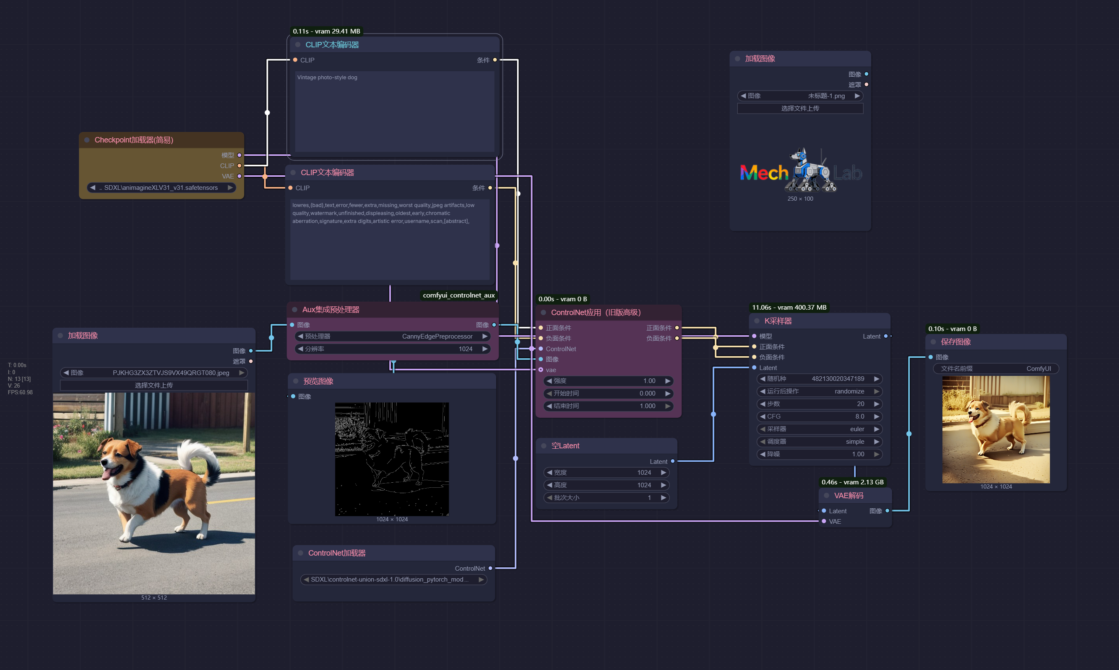
Task: Click right arrow to increase 步数 in K采样器
Action: (877, 404)
